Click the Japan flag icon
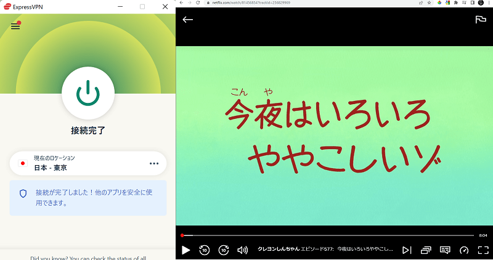 tap(23, 163)
